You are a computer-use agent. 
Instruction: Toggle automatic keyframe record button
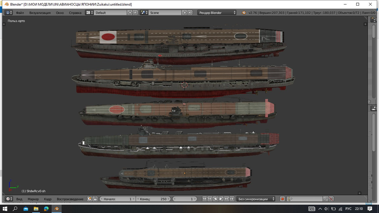coord(282,199)
